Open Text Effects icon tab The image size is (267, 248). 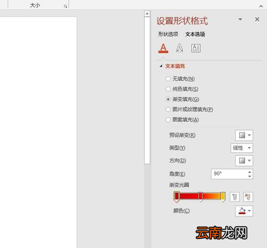point(179,48)
